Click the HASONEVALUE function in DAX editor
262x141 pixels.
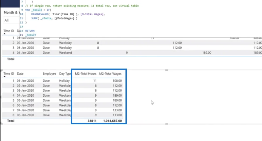click(40, 14)
